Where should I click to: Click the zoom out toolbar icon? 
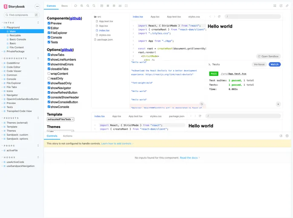click(88, 6)
